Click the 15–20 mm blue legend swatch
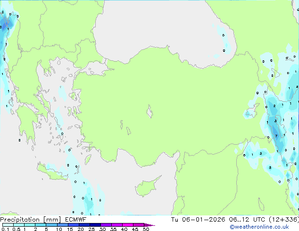Image resolution: width=299 pixels, height=231 pixels. (73, 225)
